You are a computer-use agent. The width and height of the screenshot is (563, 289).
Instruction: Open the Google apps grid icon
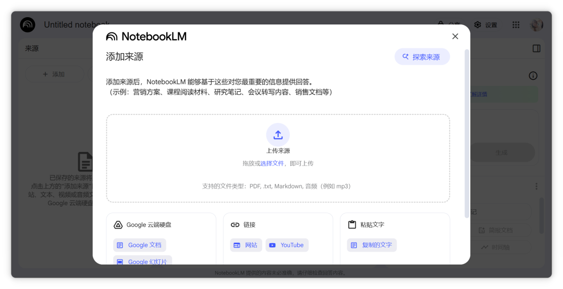tap(516, 25)
